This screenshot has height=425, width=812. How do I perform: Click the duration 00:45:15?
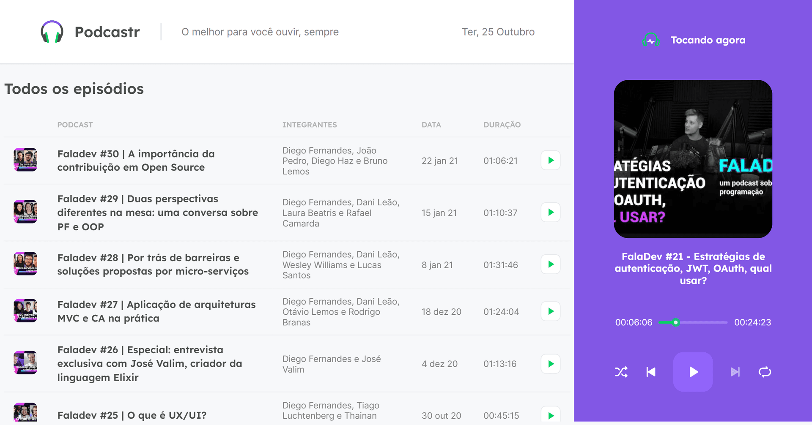point(501,416)
